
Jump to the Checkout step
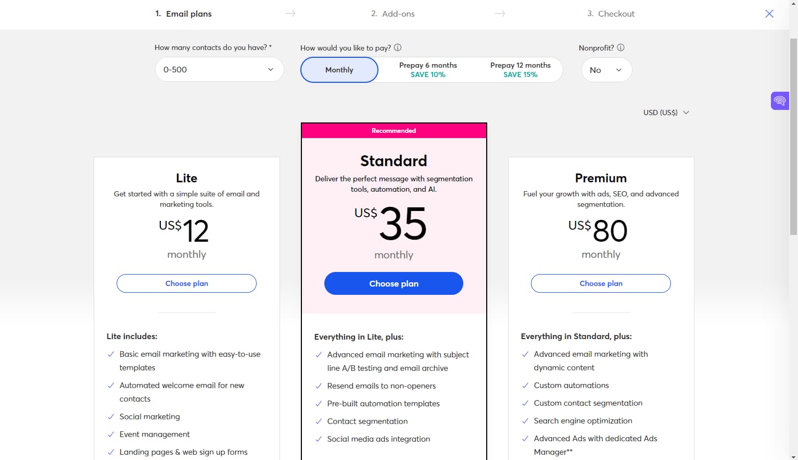coord(611,14)
